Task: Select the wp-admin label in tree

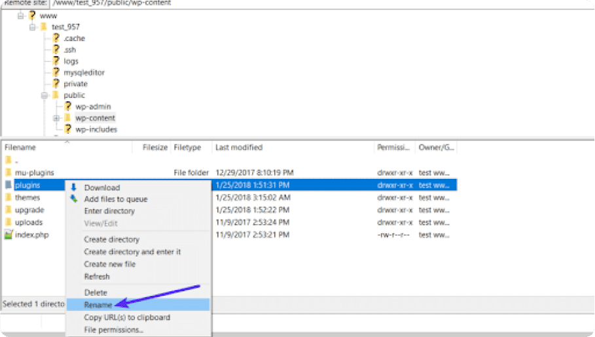Action: (93, 106)
